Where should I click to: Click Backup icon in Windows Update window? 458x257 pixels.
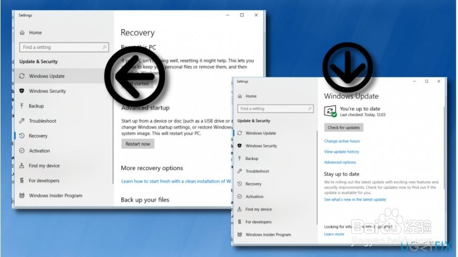click(239, 159)
